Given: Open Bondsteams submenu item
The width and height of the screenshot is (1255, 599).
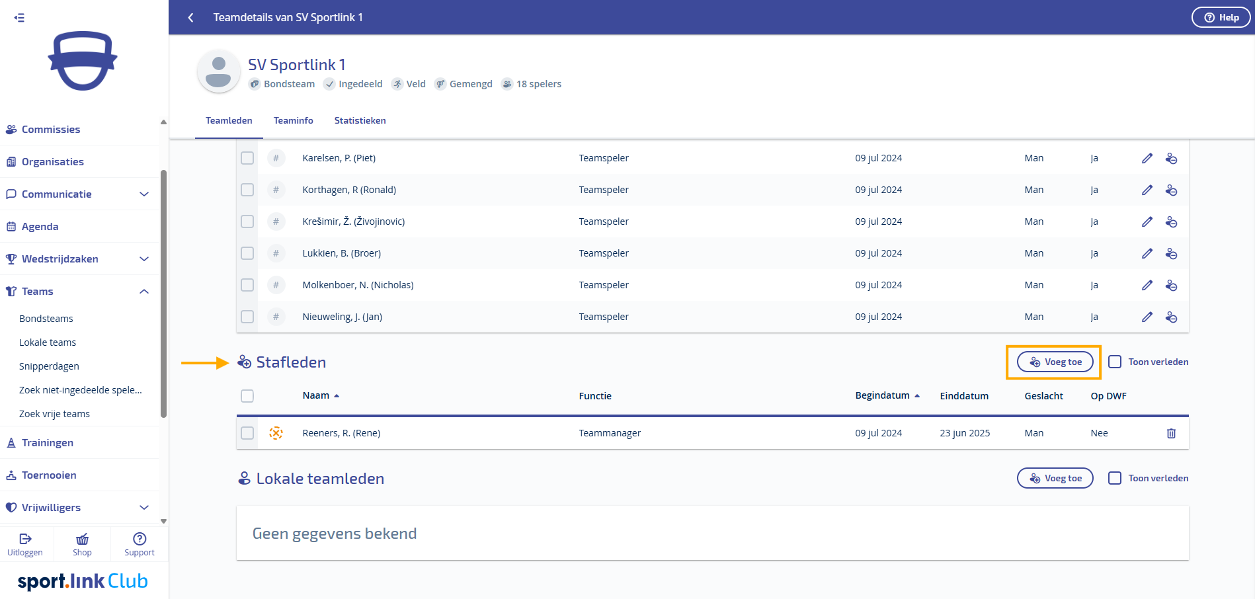Looking at the screenshot, I should 46,319.
